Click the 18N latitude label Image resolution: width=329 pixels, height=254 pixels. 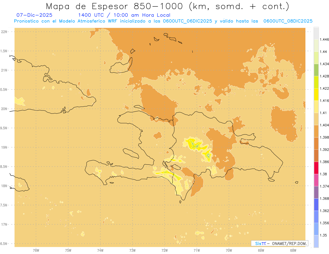[x=4, y=186]
